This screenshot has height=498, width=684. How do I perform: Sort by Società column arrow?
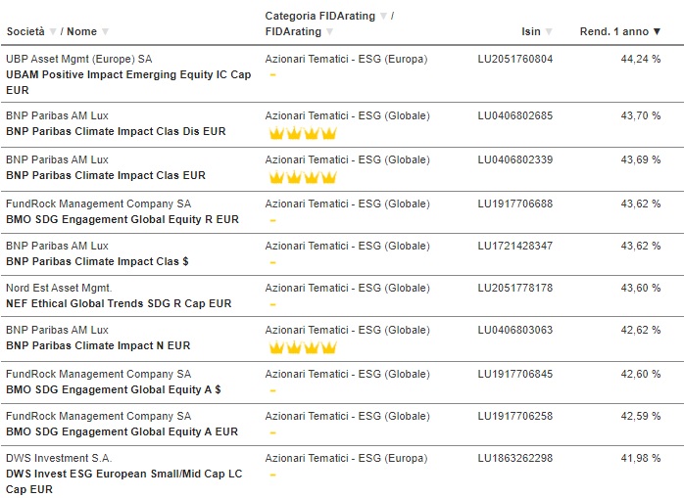(x=53, y=32)
